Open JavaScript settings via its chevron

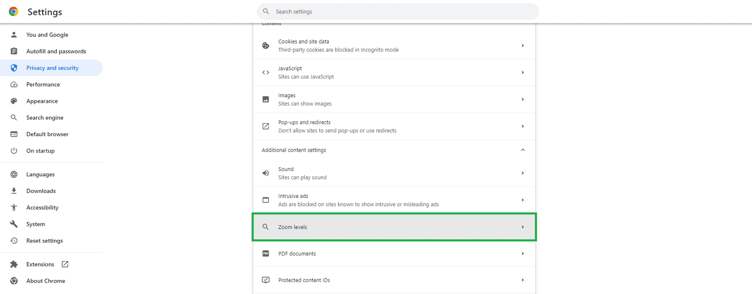tap(522, 72)
